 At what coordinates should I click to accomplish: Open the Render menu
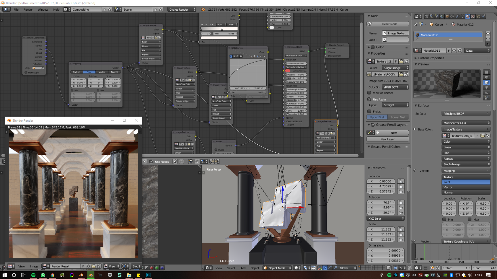pos(28,9)
